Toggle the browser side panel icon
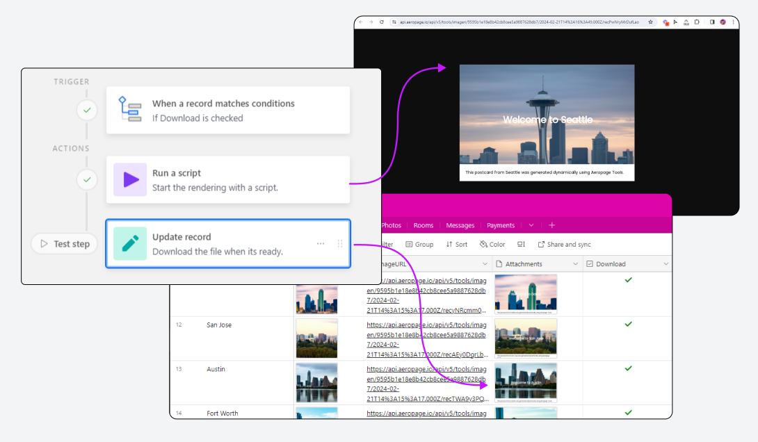 pyautogui.click(x=712, y=22)
